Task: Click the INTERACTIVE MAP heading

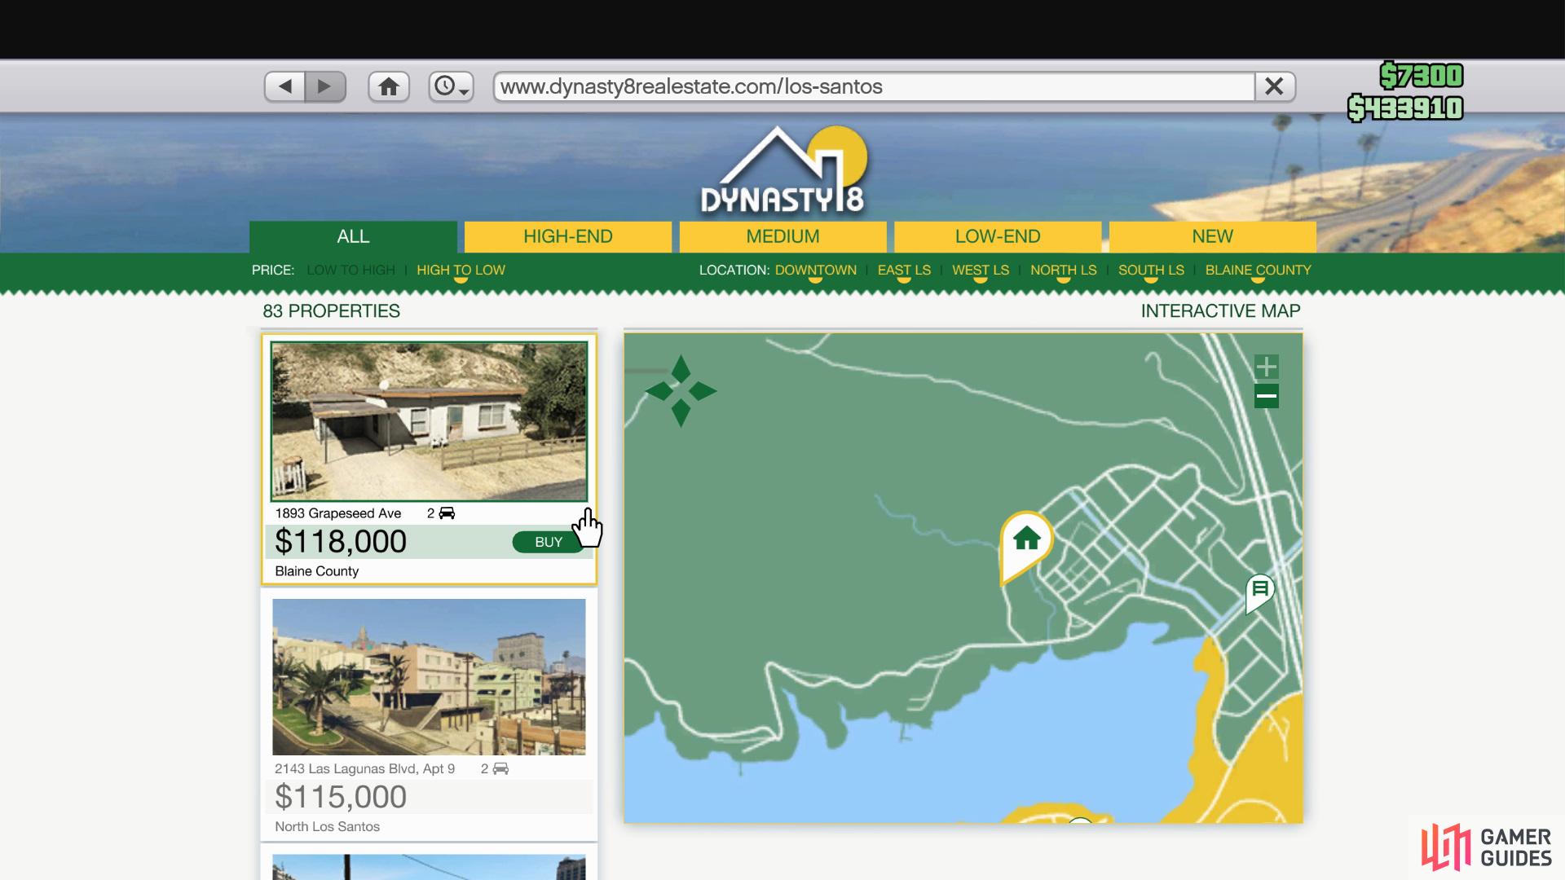Action: (1220, 311)
